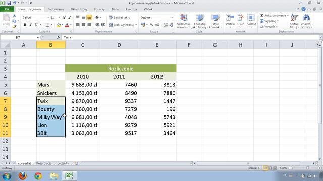This screenshot has width=323, height=181.
Task: Toggle bottom vertical alignment (highlighted)
Action: point(89,17)
